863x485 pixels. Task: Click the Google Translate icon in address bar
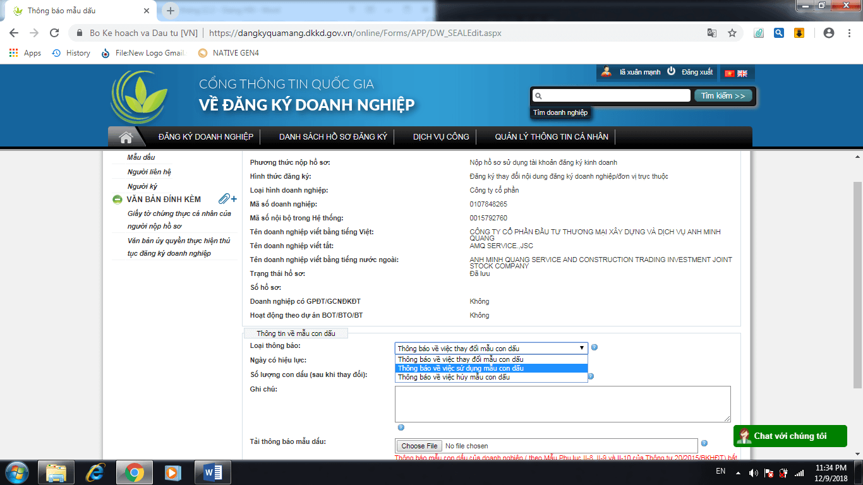(x=712, y=33)
